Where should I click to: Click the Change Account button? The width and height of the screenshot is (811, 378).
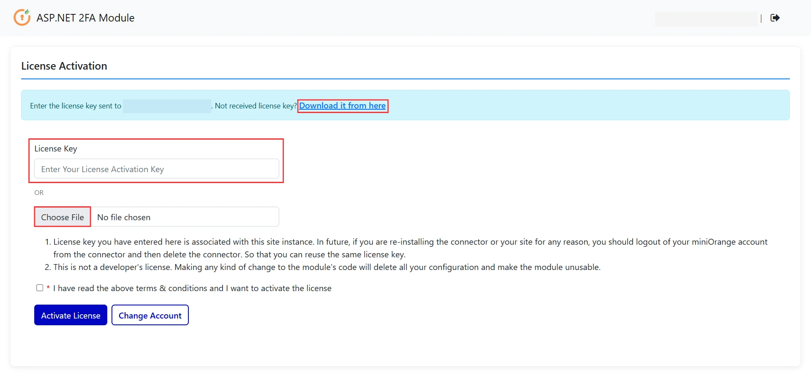(150, 315)
